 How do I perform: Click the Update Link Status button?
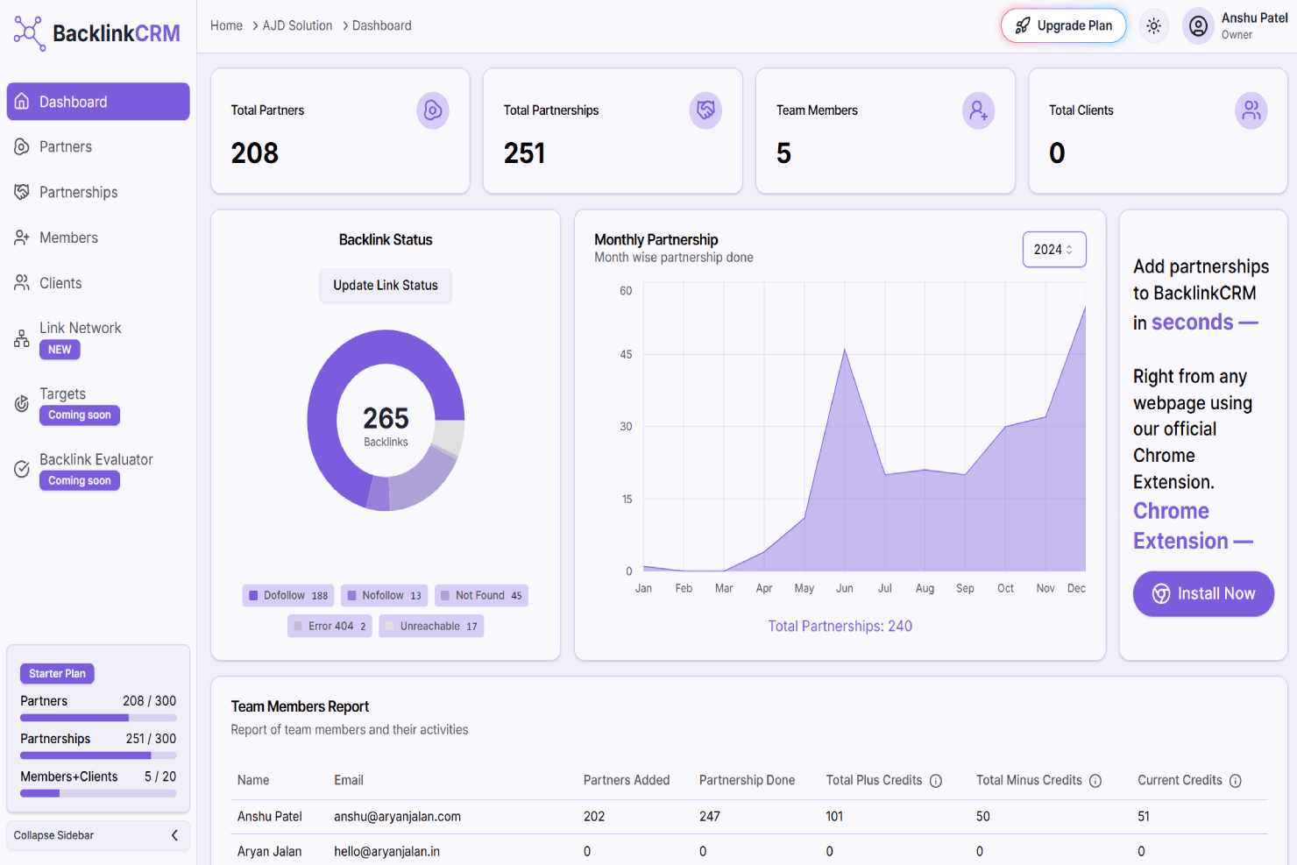(386, 286)
